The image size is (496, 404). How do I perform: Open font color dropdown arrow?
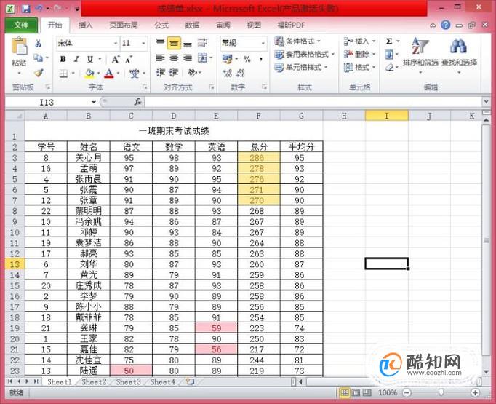pos(118,74)
